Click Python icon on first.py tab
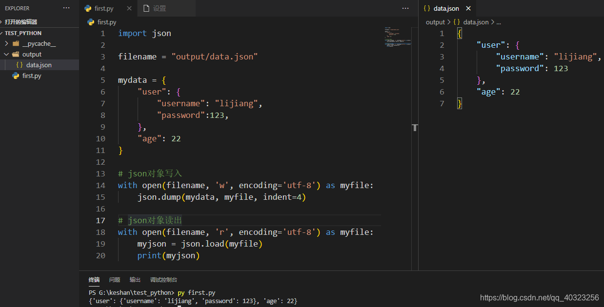Viewport: 604px width, 307px height. tap(88, 8)
